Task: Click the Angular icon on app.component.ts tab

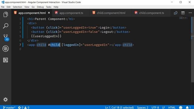Action: (56, 13)
